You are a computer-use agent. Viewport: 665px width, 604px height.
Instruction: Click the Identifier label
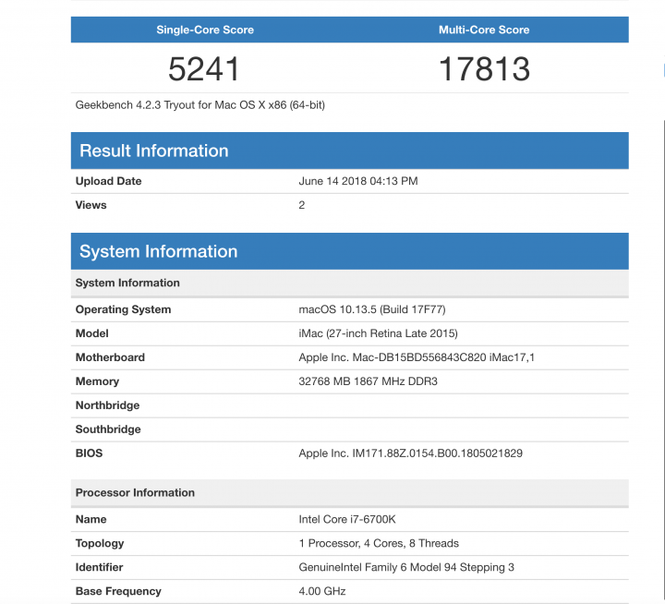[x=99, y=568]
